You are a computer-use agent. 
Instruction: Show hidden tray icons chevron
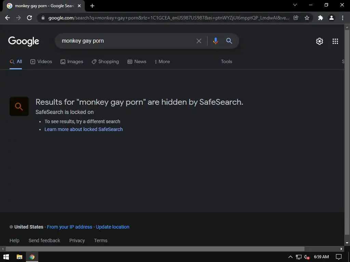tap(291, 257)
